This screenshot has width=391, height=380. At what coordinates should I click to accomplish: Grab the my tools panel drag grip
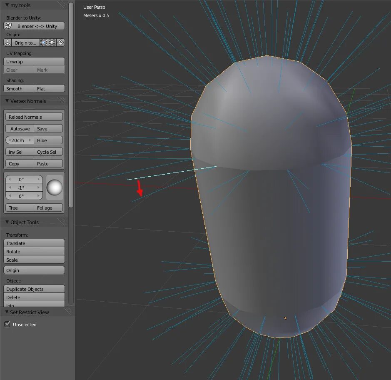62,5
